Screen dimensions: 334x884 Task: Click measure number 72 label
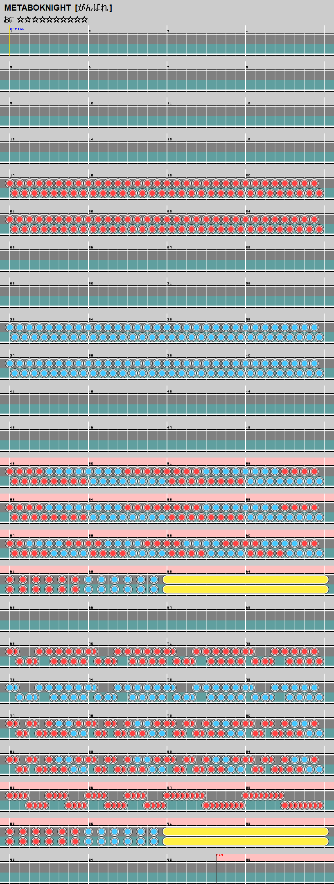(x=248, y=644)
